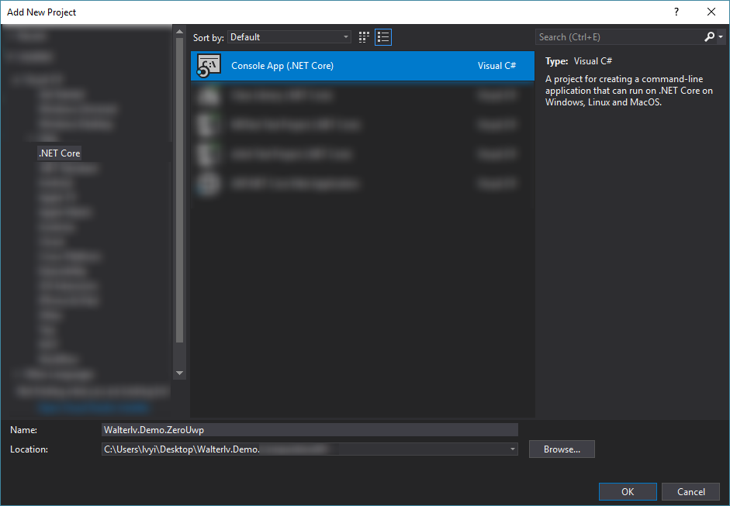Confirm with the OK button

[628, 491]
